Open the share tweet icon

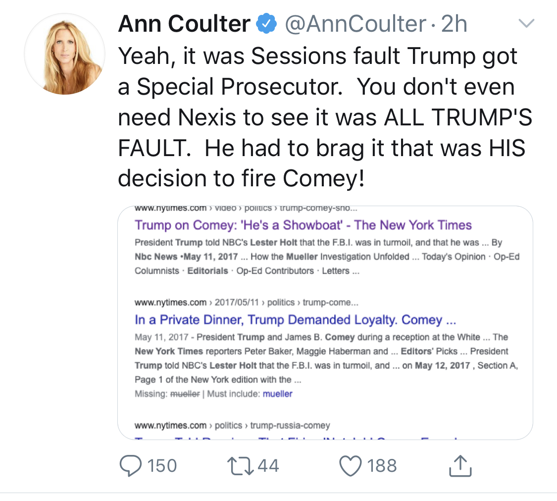[458, 466]
